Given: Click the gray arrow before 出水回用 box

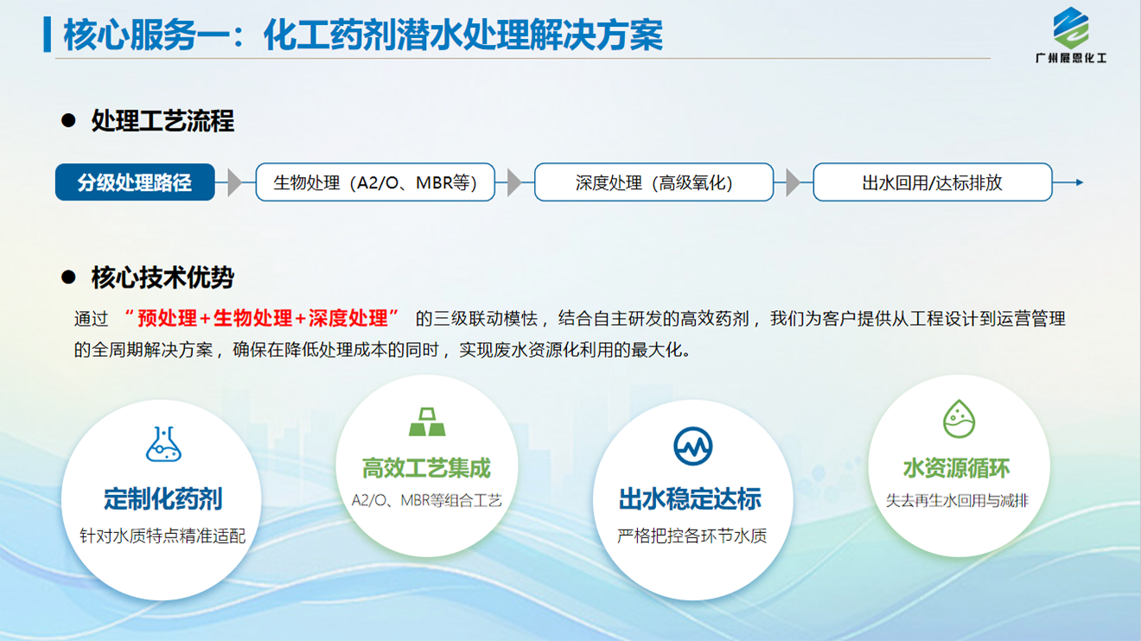Looking at the screenshot, I should (x=793, y=182).
